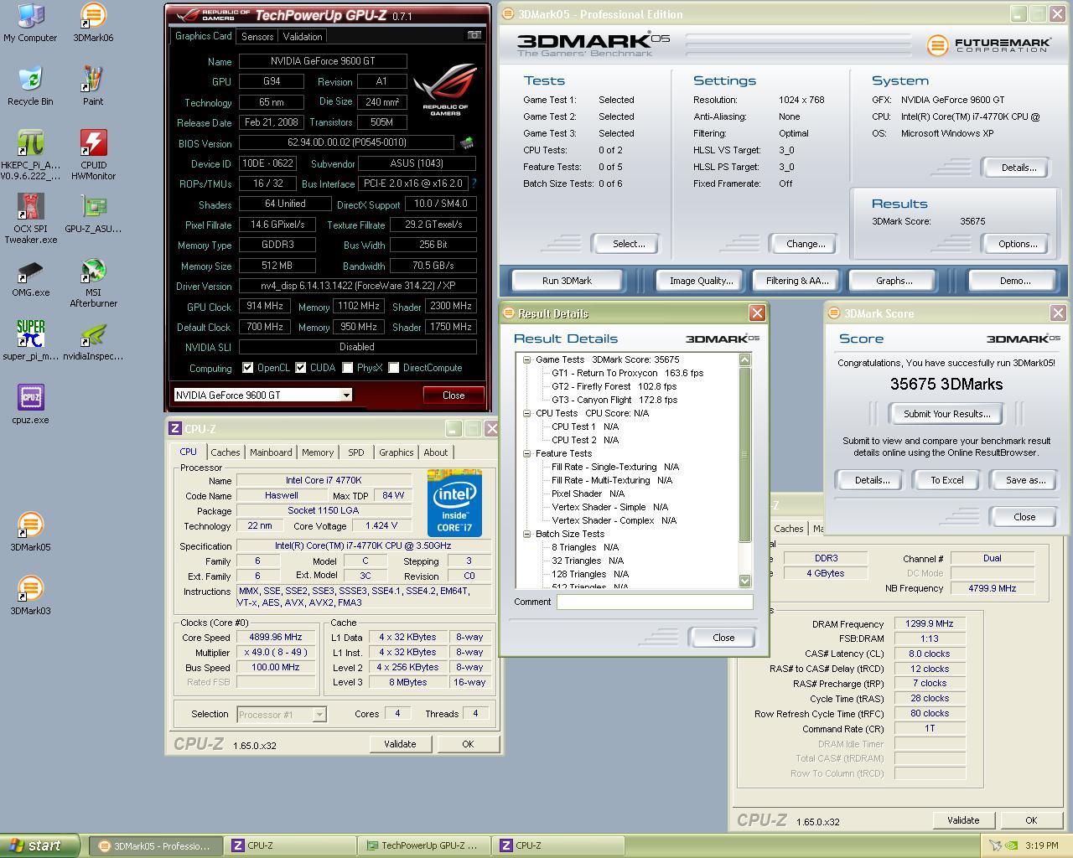Toggle the CUDA checkbox in GPU-Z
The height and width of the screenshot is (858, 1073).
(300, 368)
